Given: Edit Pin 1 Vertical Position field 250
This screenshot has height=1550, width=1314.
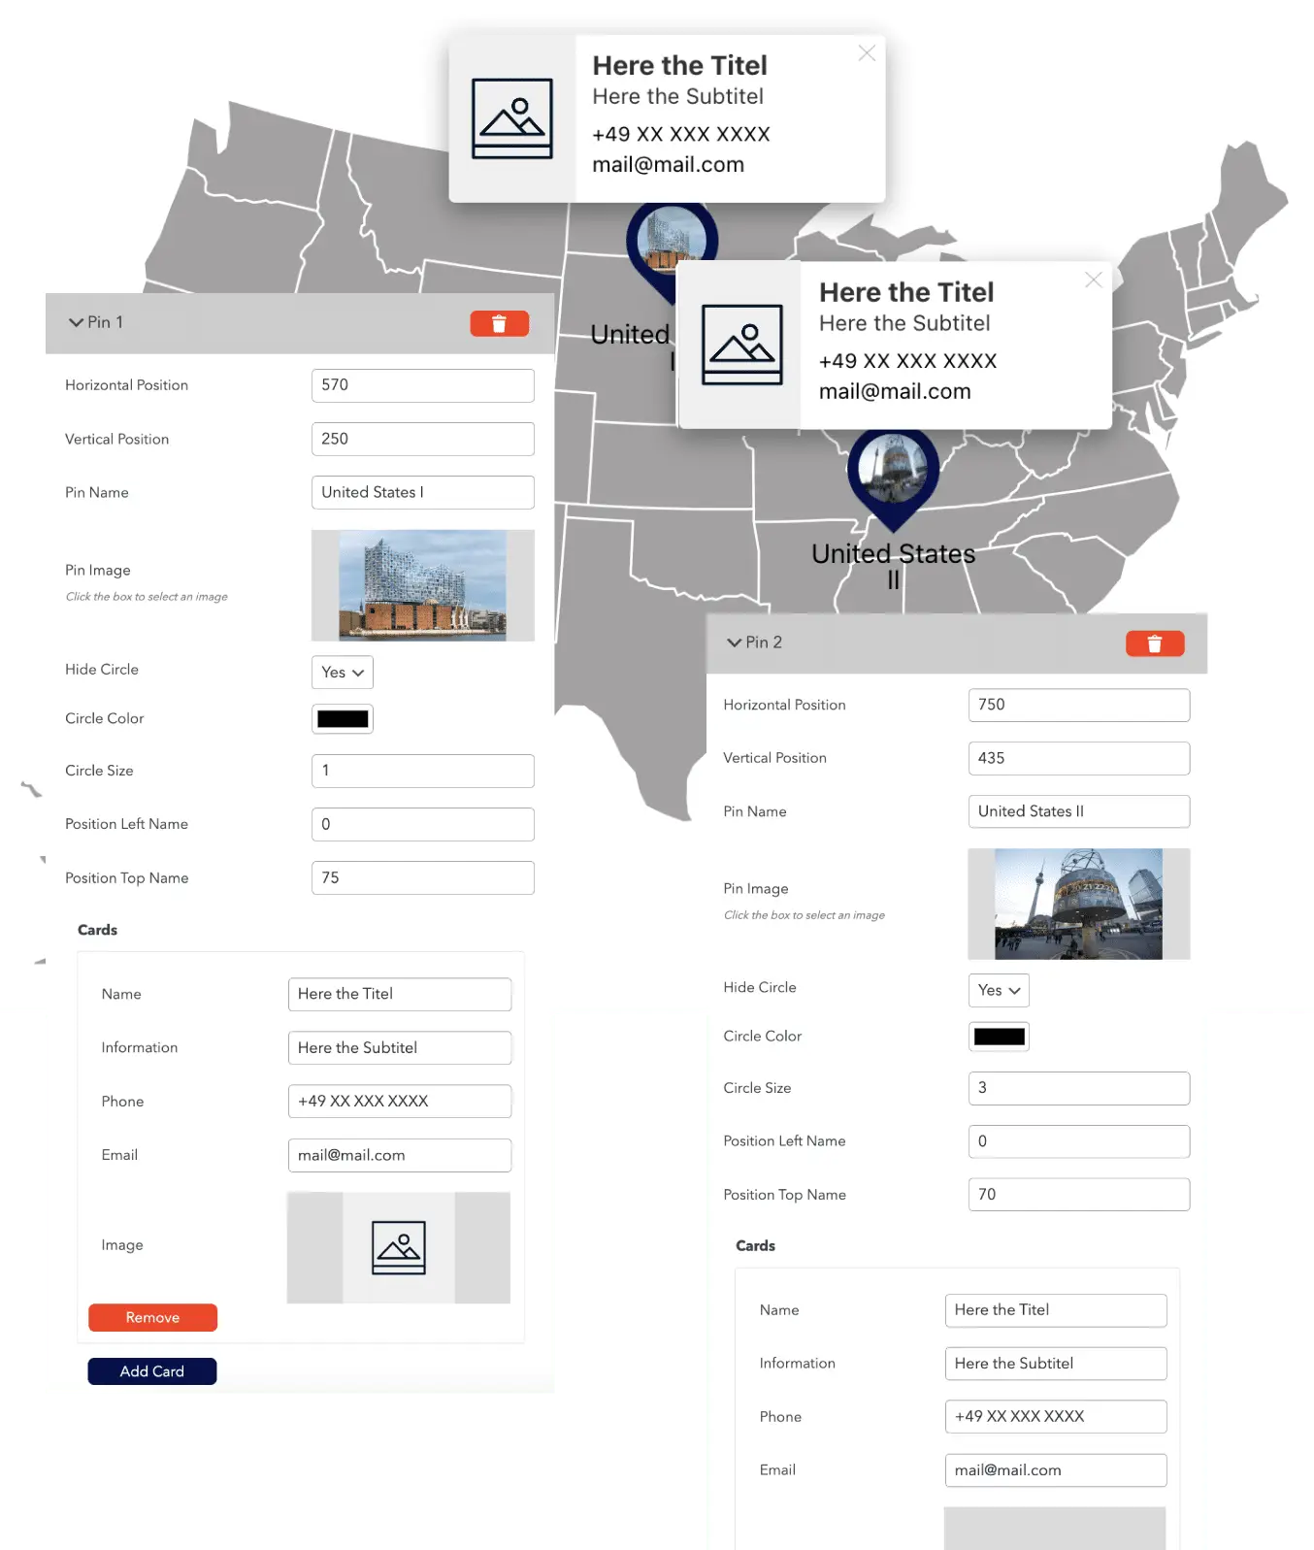Looking at the screenshot, I should [x=423, y=439].
